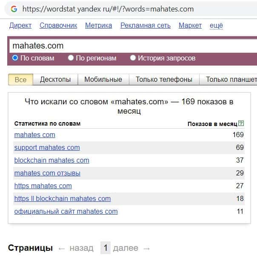
Task: Open the 'mahates com отзывы' query
Action: coord(47,173)
